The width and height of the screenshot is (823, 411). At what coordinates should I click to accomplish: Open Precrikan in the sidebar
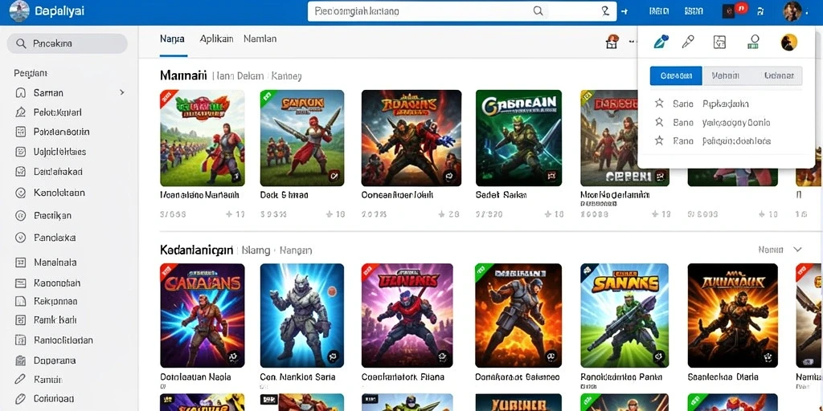pos(52,215)
